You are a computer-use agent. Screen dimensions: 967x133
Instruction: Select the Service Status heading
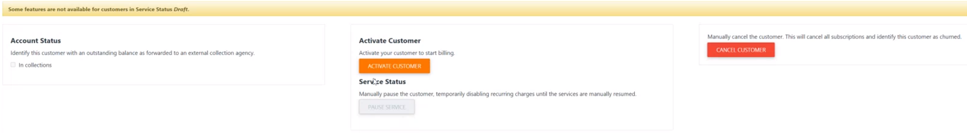point(382,82)
